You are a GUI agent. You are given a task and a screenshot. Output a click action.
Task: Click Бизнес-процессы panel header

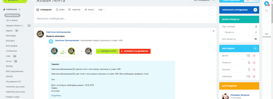point(239,19)
